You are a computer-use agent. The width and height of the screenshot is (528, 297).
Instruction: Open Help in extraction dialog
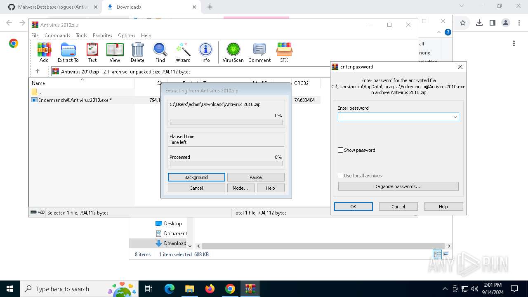tap(271, 188)
